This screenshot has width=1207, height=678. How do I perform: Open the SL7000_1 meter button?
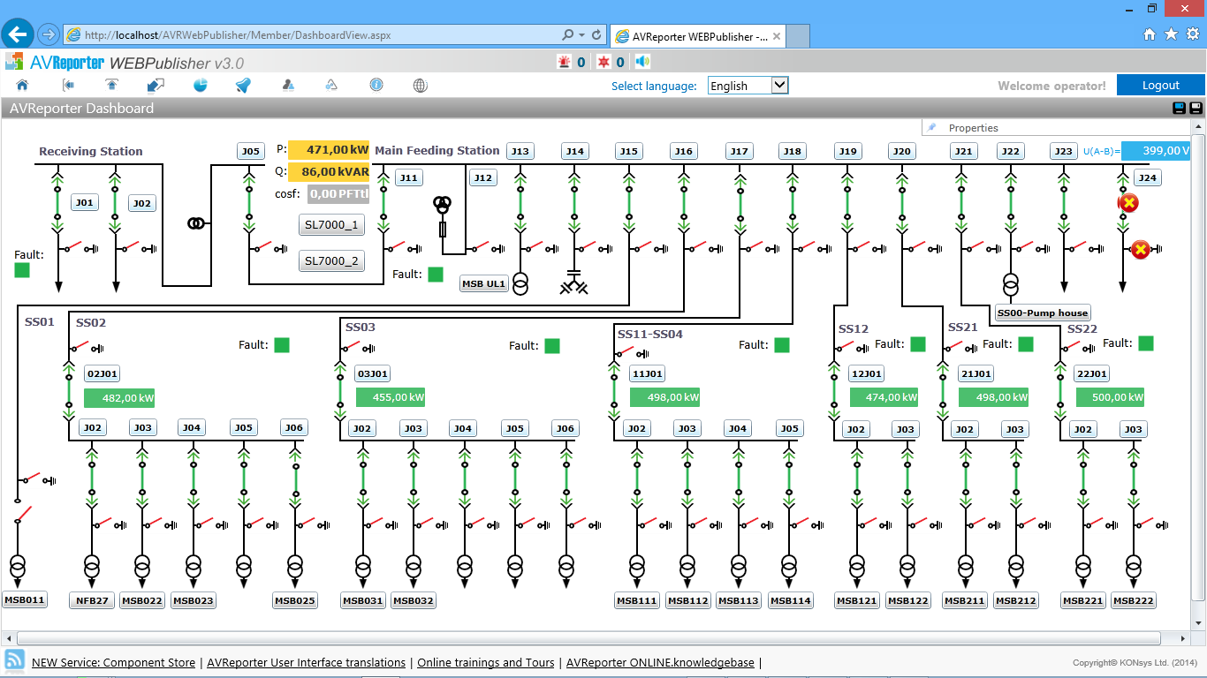click(331, 225)
